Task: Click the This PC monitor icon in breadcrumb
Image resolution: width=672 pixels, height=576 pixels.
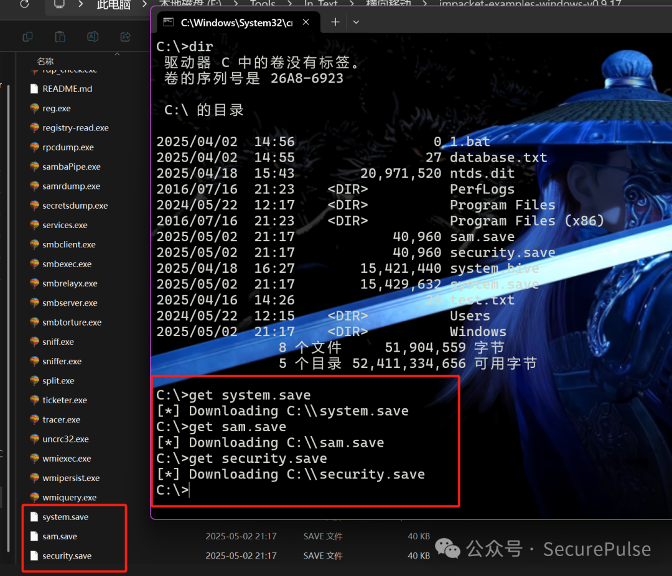Action: point(59,4)
